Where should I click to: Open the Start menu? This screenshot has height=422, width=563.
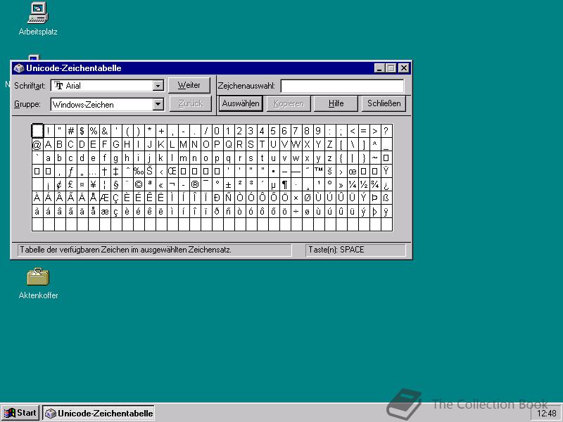click(x=21, y=413)
